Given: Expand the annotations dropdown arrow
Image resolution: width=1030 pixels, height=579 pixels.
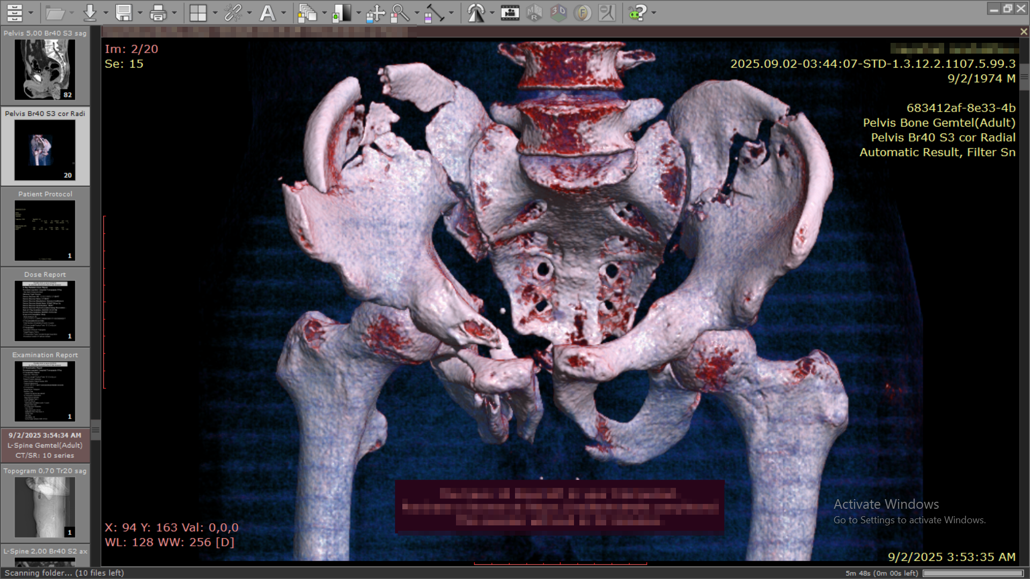Looking at the screenshot, I should (x=284, y=12).
